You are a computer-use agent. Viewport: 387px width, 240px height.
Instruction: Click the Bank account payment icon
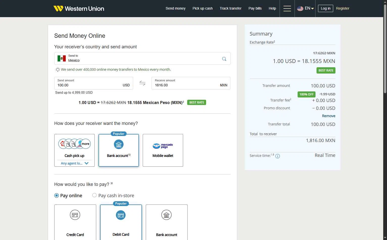[x=166, y=215]
